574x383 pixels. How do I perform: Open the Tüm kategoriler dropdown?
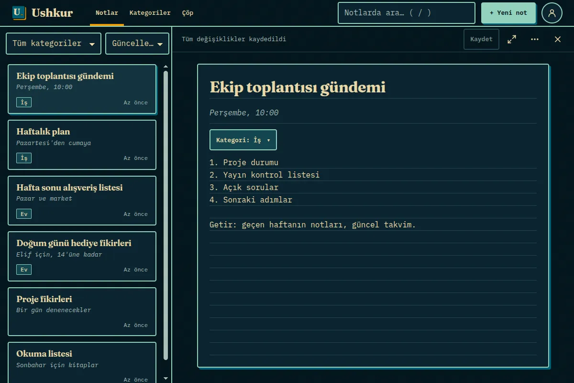[x=54, y=44]
